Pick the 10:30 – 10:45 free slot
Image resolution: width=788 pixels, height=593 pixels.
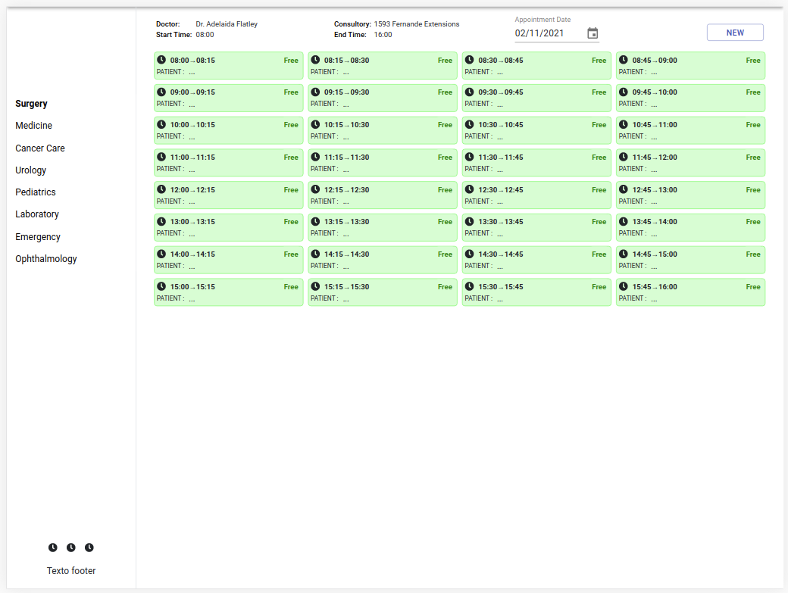click(536, 130)
